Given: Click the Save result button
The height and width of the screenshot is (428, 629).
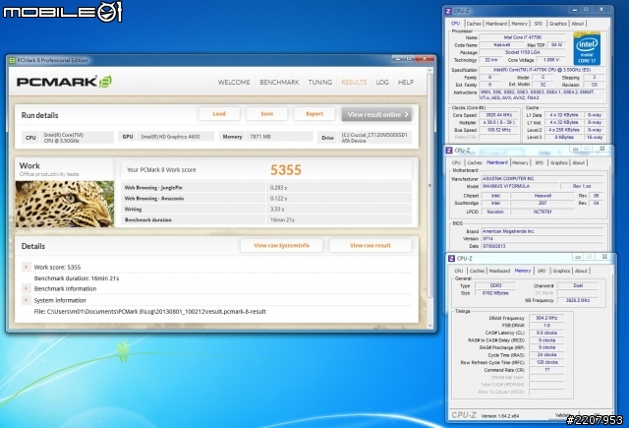Looking at the screenshot, I should pyautogui.click(x=266, y=114).
